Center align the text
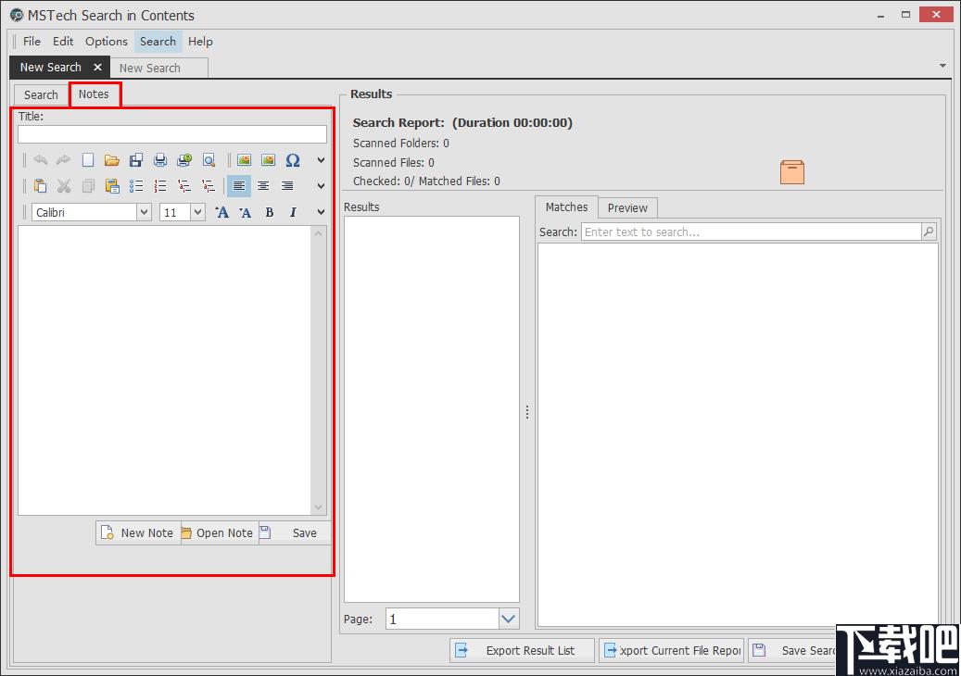This screenshot has width=961, height=676. click(263, 185)
